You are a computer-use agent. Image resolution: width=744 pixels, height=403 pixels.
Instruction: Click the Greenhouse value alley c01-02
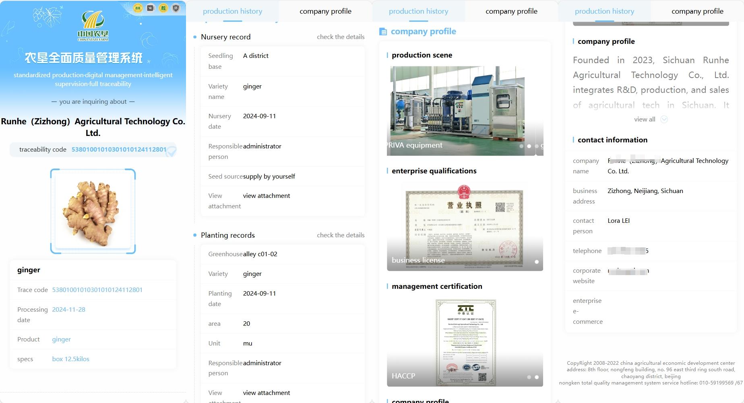(260, 254)
